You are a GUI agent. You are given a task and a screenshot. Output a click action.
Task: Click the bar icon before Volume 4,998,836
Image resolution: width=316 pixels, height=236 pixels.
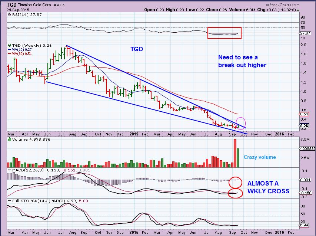[x=9, y=139]
